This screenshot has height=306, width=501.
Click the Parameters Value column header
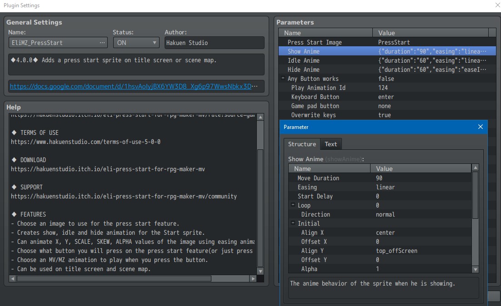tap(431, 33)
